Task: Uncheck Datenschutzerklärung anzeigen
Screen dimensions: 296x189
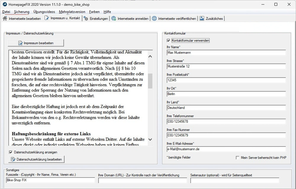Action: pyautogui.click(x=11, y=152)
